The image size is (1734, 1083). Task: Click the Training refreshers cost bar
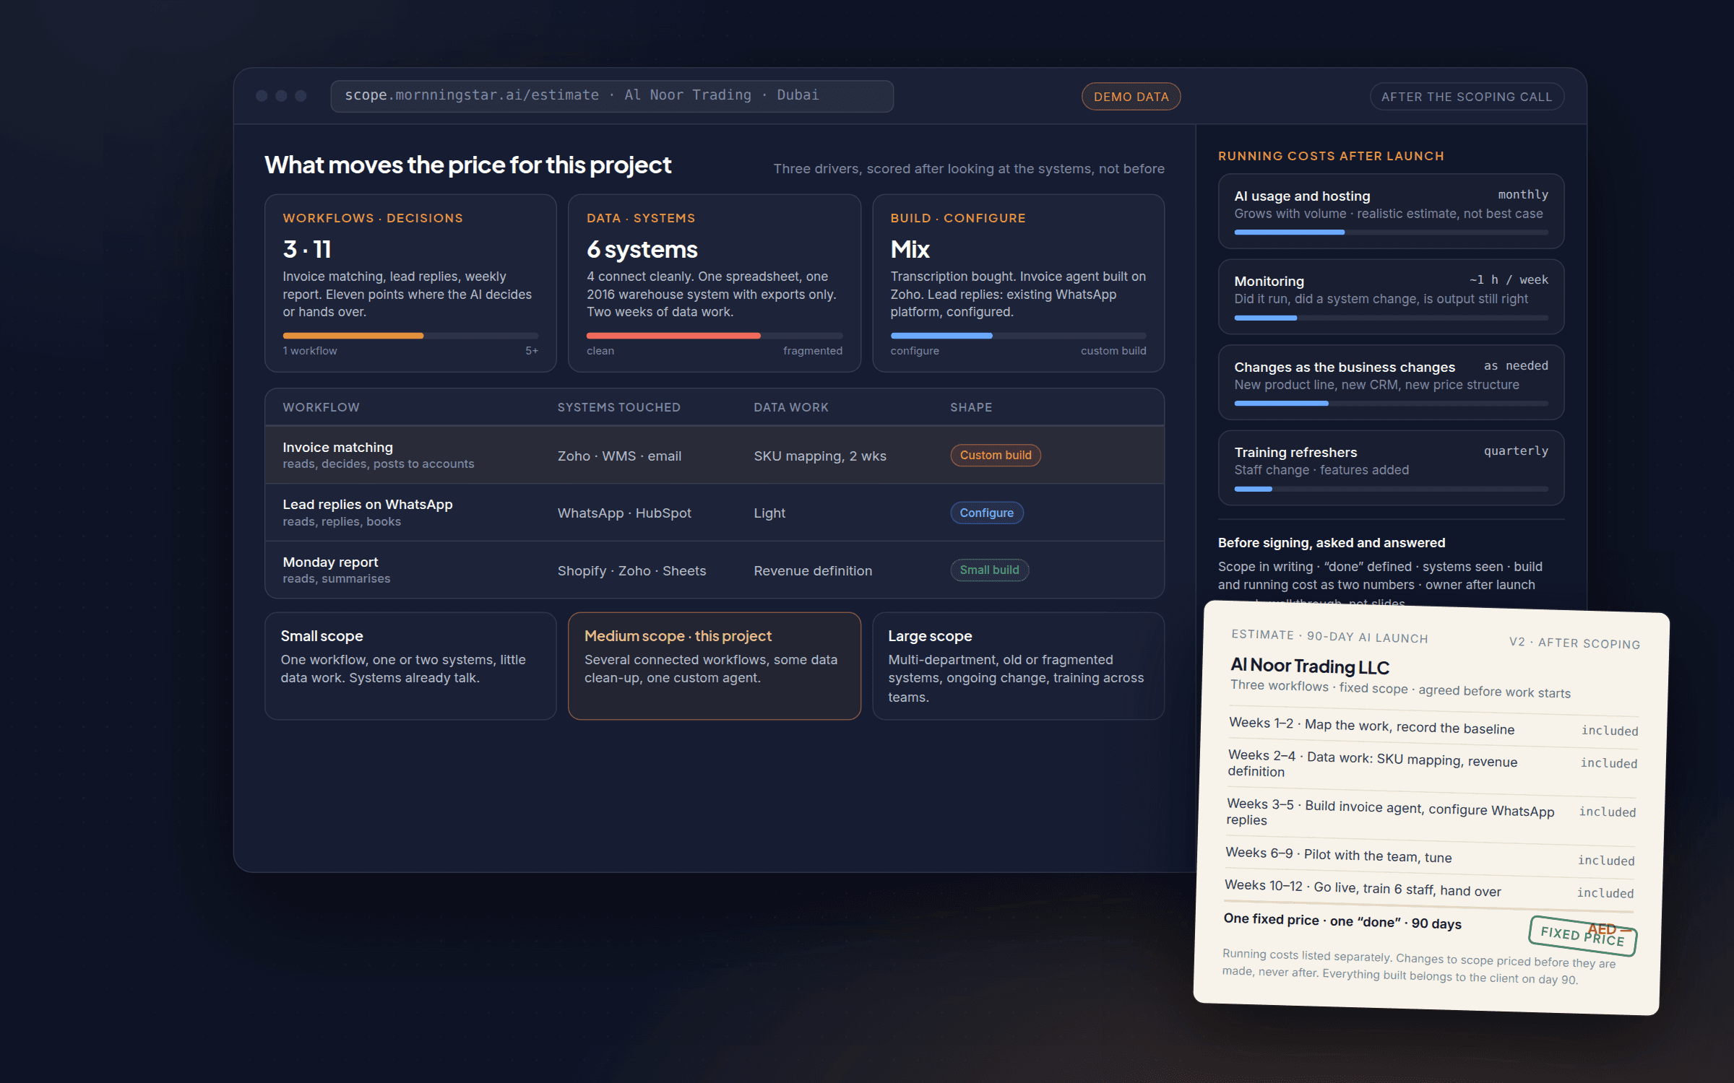1391,490
